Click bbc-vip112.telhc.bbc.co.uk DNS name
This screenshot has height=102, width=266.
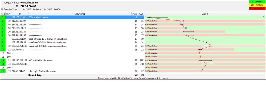tap(42, 71)
